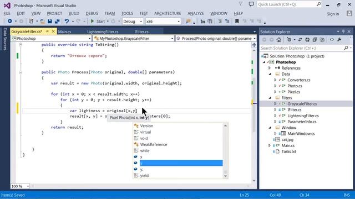The image size is (355, 199).
Task: Click the Pending Changes Filter clock icon
Action: (289, 40)
